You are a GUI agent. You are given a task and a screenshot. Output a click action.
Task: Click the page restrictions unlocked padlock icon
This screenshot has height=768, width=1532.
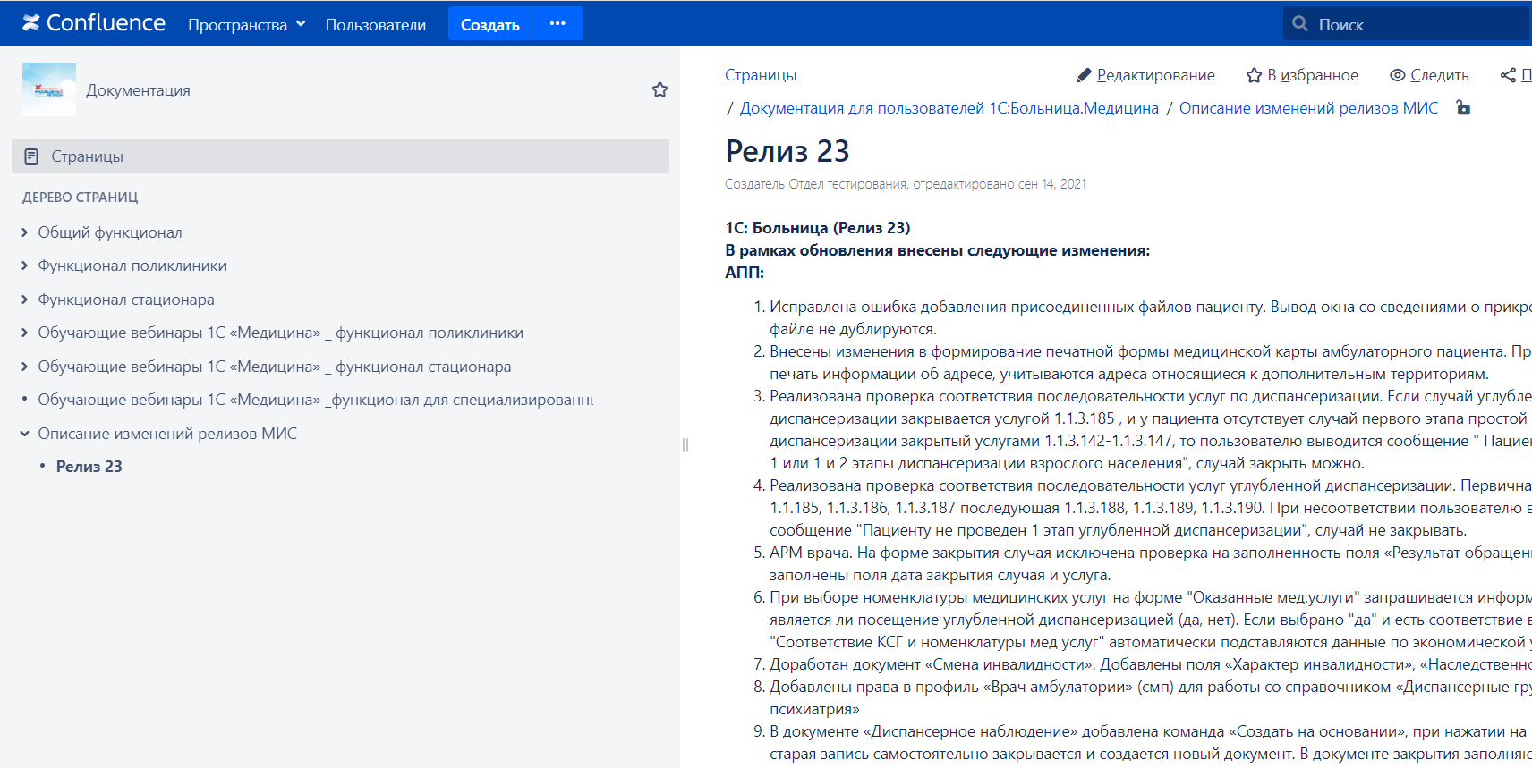[x=1463, y=108]
